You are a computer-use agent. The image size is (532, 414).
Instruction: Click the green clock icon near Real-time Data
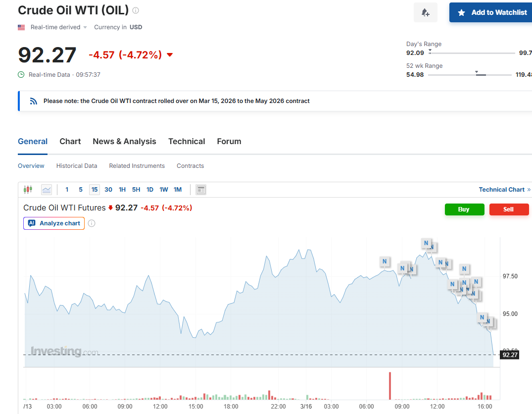(21, 74)
